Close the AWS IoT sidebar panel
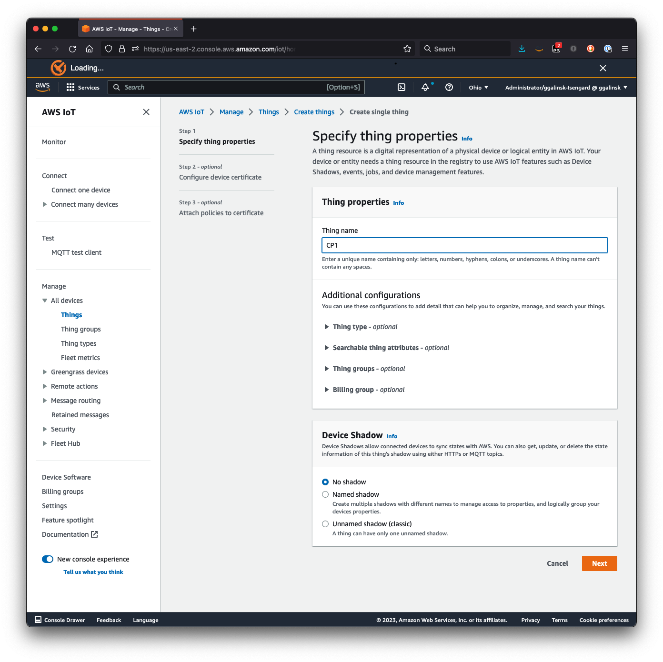The height and width of the screenshot is (662, 663). tap(146, 112)
